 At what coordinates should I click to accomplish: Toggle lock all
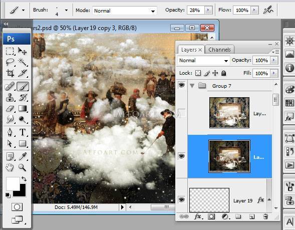tap(223, 73)
